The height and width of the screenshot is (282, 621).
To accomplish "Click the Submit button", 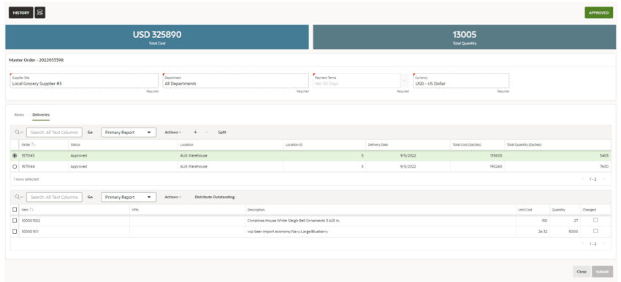I will pyautogui.click(x=602, y=272).
